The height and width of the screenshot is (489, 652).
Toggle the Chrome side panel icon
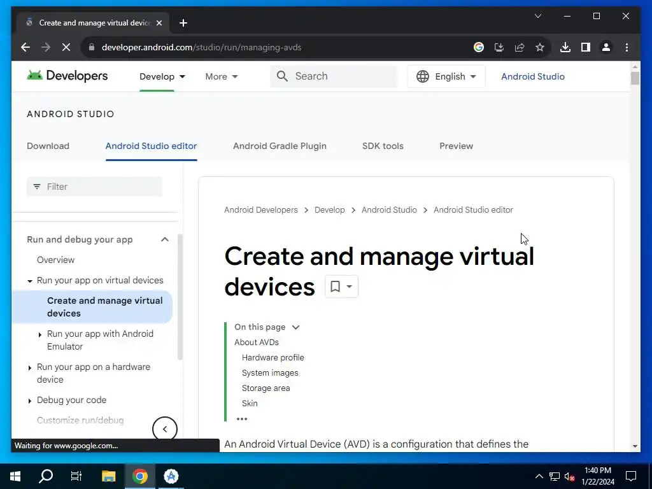click(586, 47)
